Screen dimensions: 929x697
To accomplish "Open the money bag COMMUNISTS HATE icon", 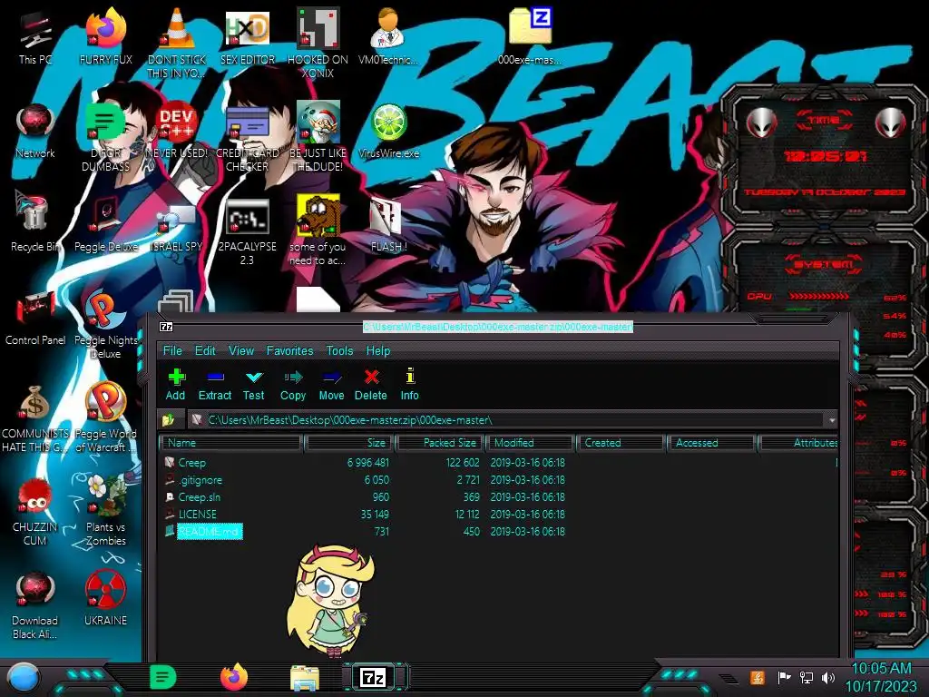I will [34, 403].
